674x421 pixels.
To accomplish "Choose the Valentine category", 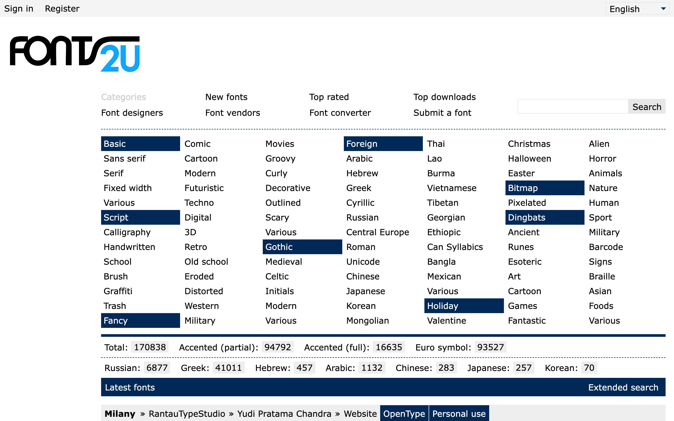I will click(x=447, y=321).
